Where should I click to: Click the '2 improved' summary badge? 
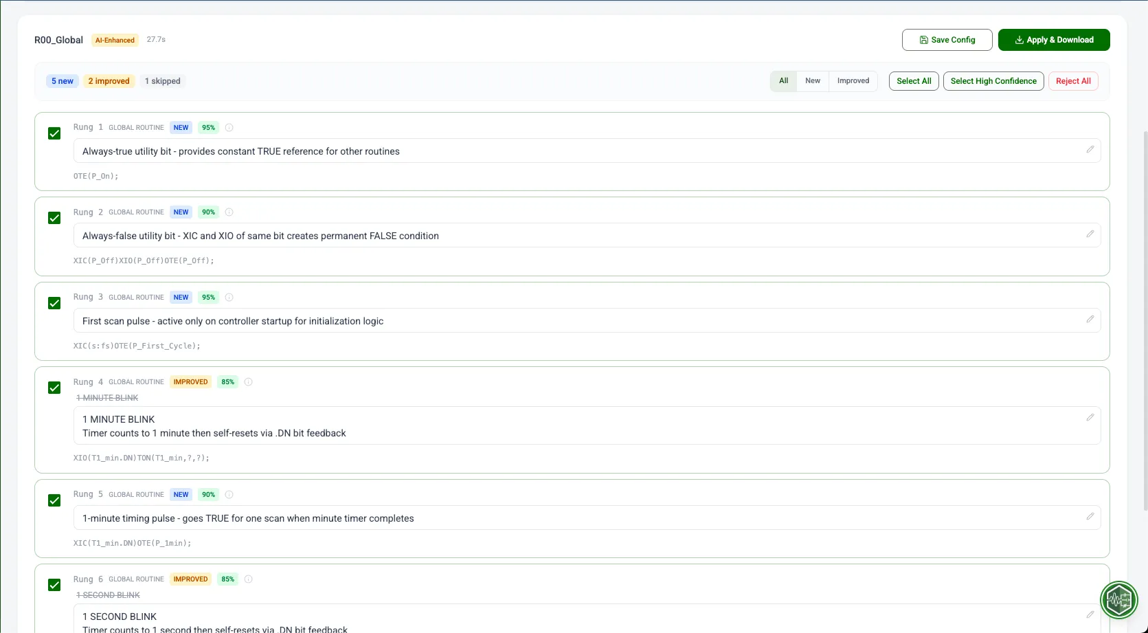109,81
